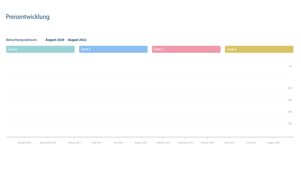Select the Dezember 2021 axis marker
The image size is (301, 169).
tap(185, 143)
